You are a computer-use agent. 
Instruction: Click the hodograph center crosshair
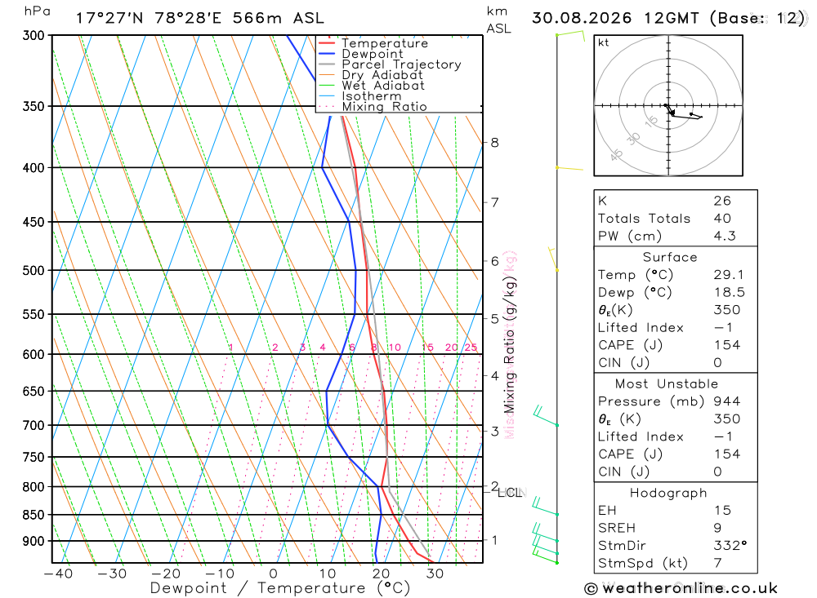(x=668, y=106)
